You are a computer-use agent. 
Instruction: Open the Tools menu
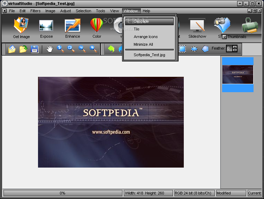100,11
